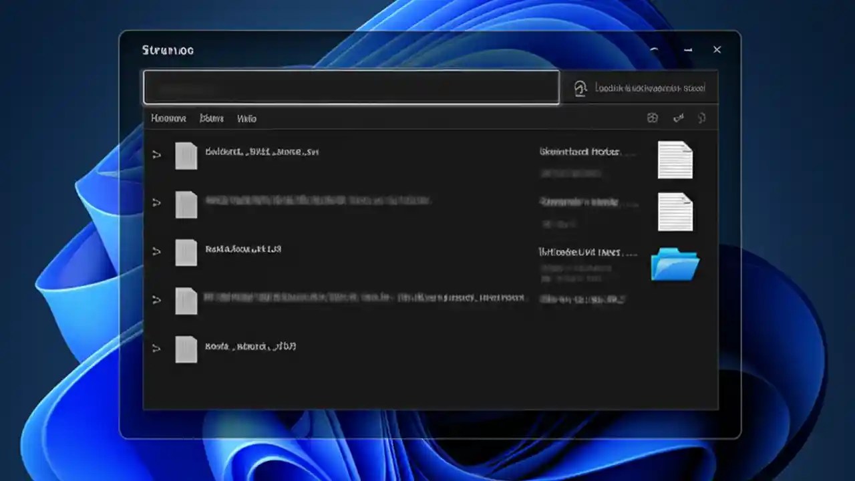
Task: Open the Home menu
Action: [169, 118]
